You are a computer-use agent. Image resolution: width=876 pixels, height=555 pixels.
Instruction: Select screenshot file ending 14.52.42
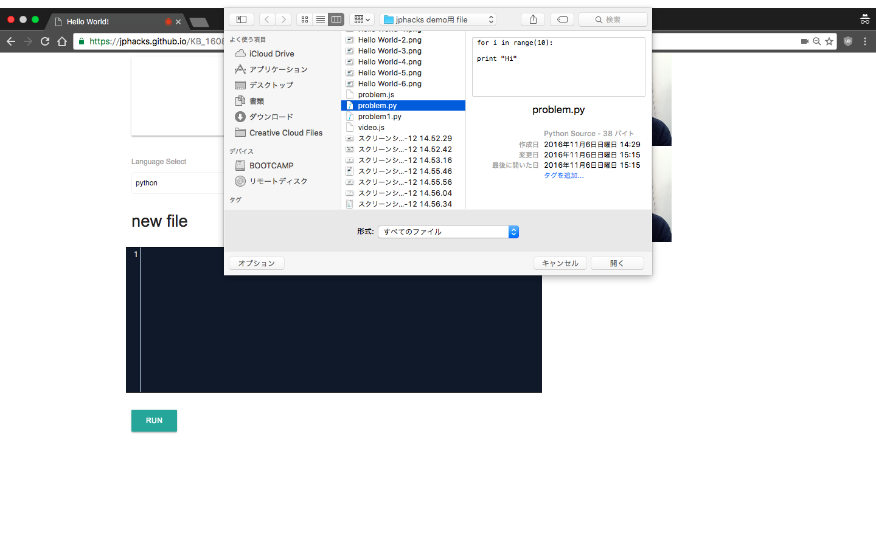pyautogui.click(x=403, y=150)
